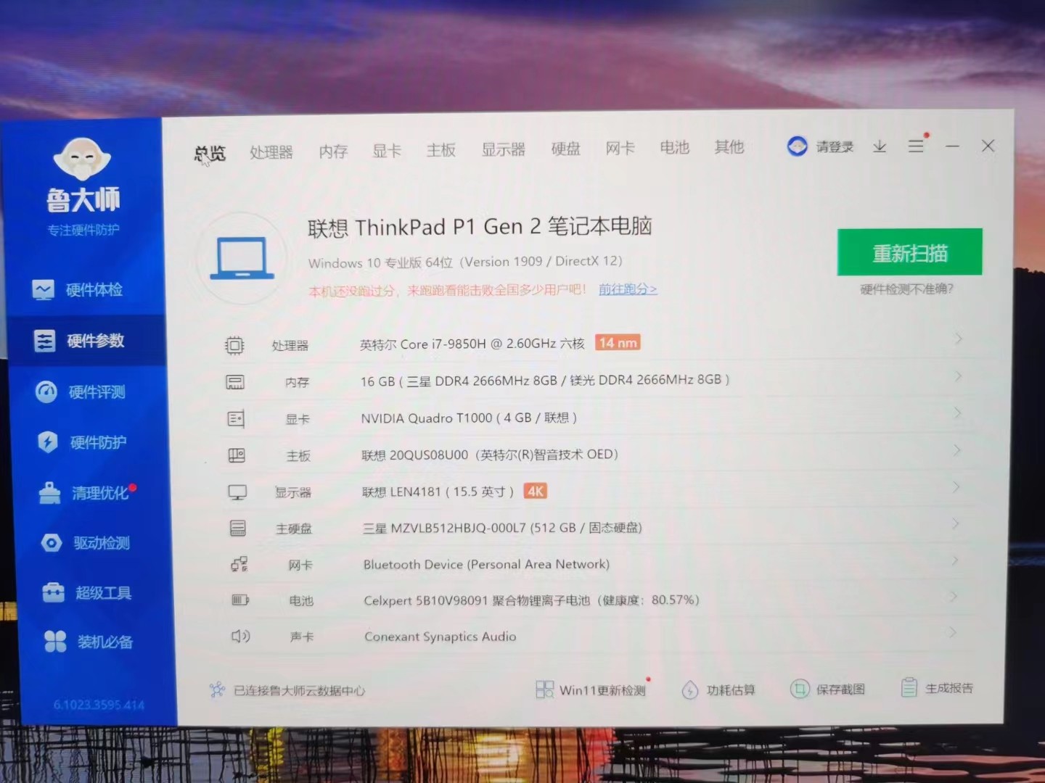
Task: Switch to the 总览 tab
Action: tap(210, 154)
